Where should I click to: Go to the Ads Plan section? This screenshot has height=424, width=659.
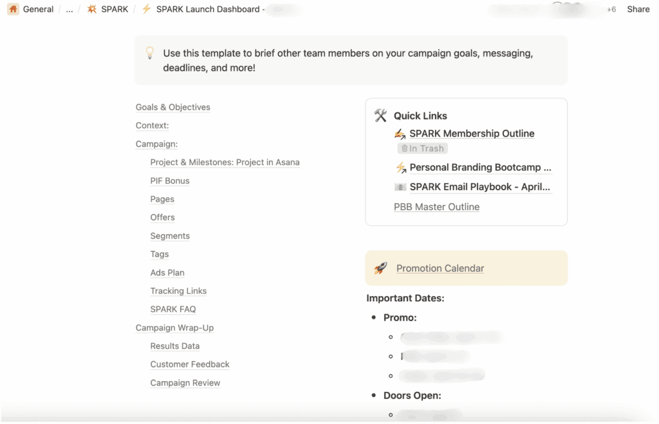point(167,272)
